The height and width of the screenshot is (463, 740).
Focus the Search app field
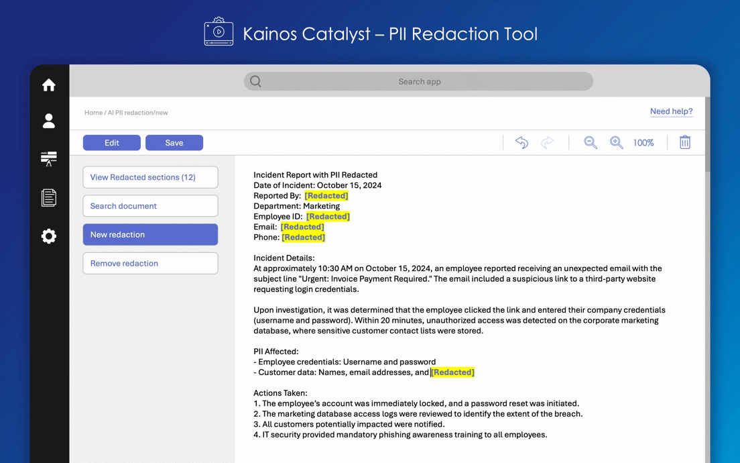pos(419,81)
